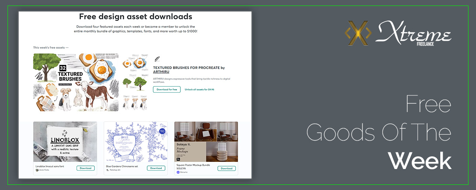
Task: Select the eggs on toast preview thumbnail
Action: click(x=135, y=64)
